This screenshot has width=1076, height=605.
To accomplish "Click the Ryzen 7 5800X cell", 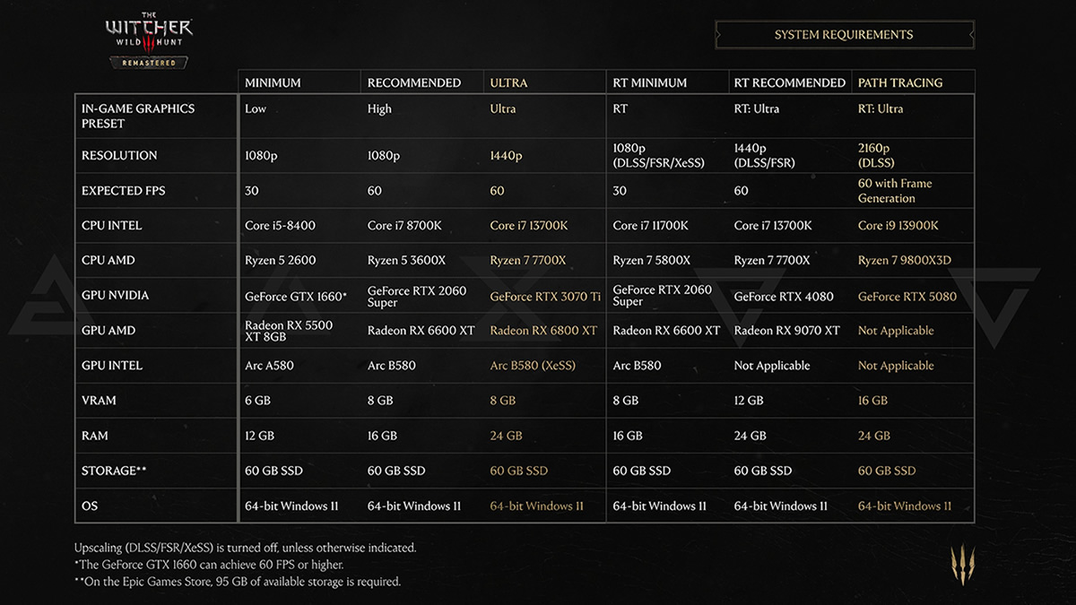I will [x=652, y=260].
